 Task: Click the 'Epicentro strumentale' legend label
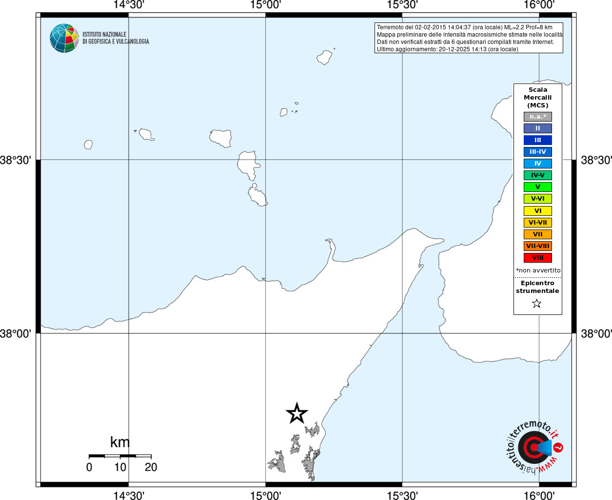click(537, 287)
